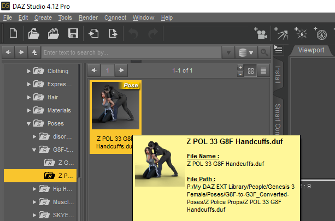This screenshot has width=335, height=221.
Task: Open the Window menu
Action: click(x=143, y=17)
